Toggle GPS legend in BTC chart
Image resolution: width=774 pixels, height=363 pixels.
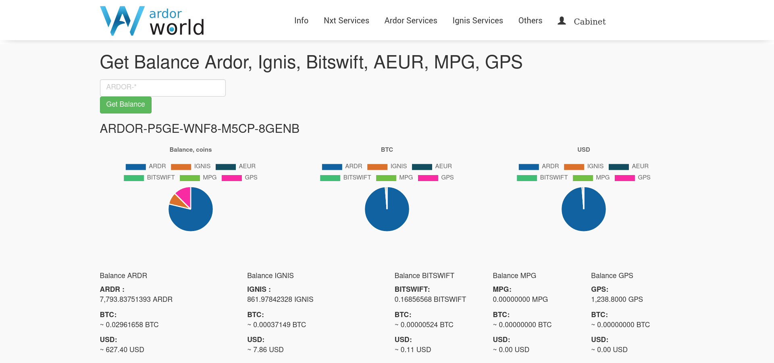click(436, 177)
